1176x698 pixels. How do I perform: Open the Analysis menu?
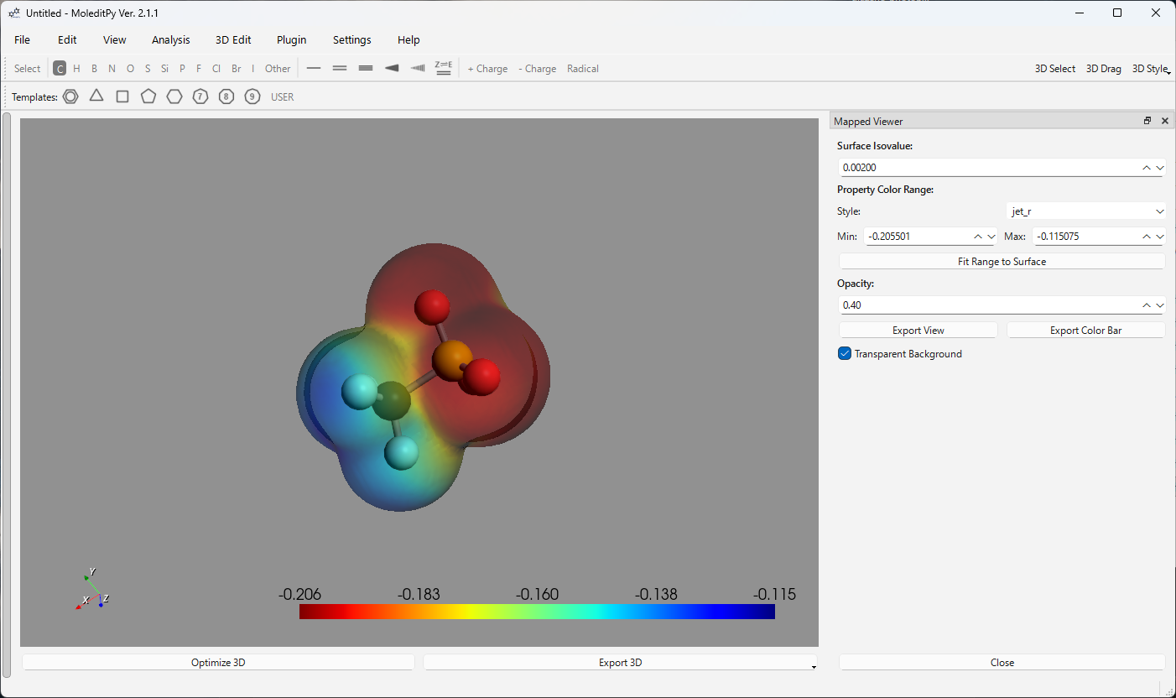pyautogui.click(x=170, y=39)
